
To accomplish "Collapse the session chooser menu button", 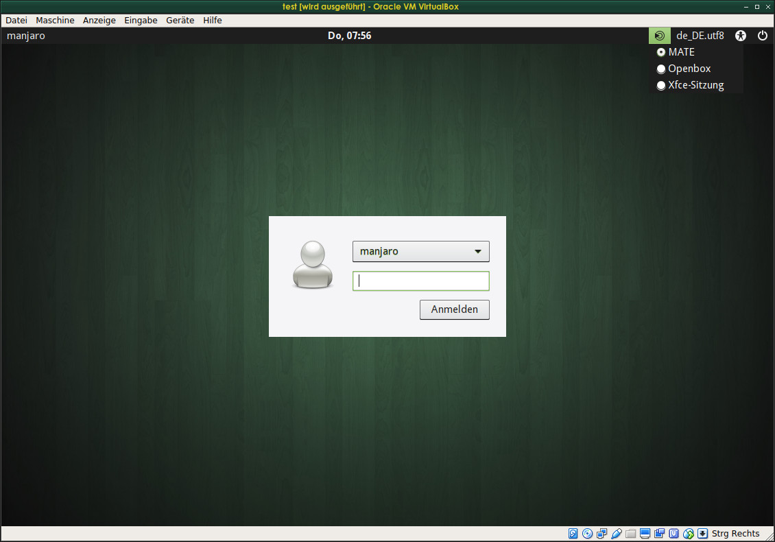I will coord(659,36).
